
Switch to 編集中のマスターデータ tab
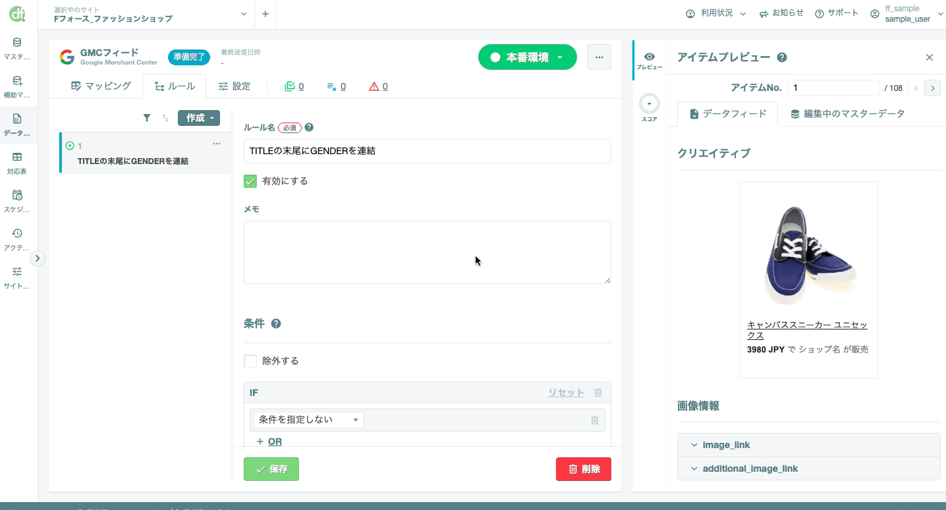pos(847,113)
